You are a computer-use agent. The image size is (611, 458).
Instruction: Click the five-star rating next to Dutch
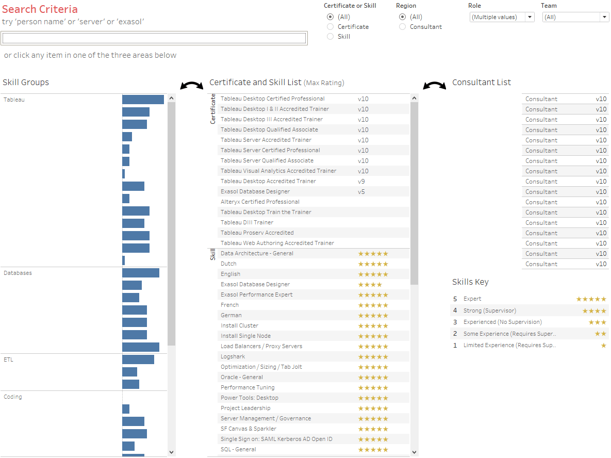pos(373,264)
